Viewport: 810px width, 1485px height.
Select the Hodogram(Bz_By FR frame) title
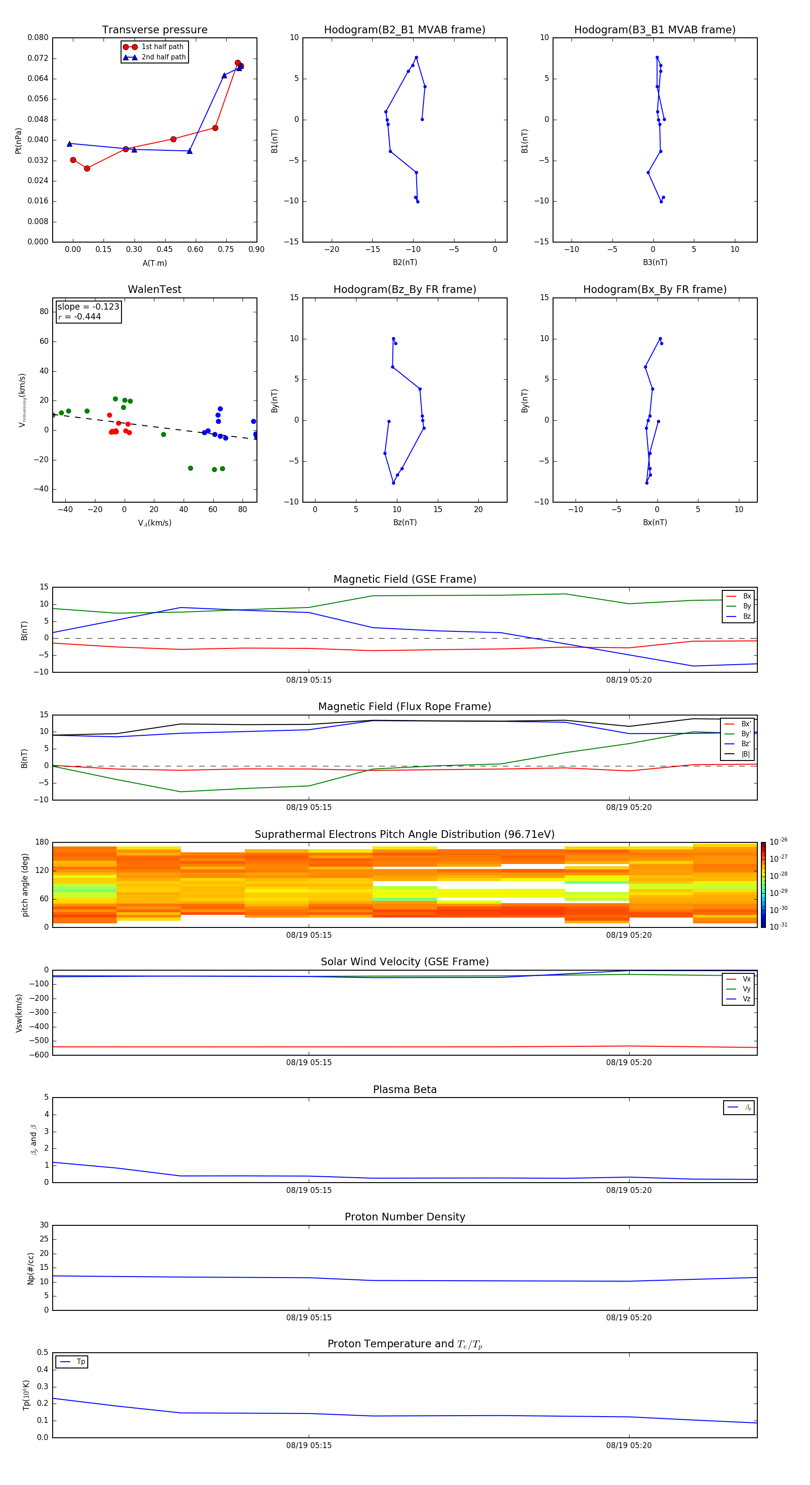(405, 289)
